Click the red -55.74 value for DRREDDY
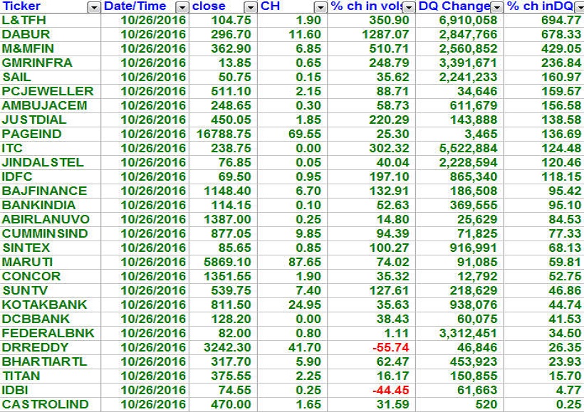The width and height of the screenshot is (584, 412). click(390, 347)
